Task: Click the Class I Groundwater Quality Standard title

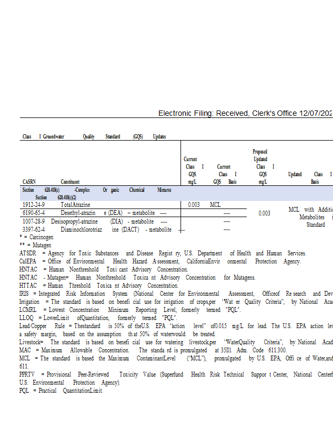Action: click(x=94, y=137)
